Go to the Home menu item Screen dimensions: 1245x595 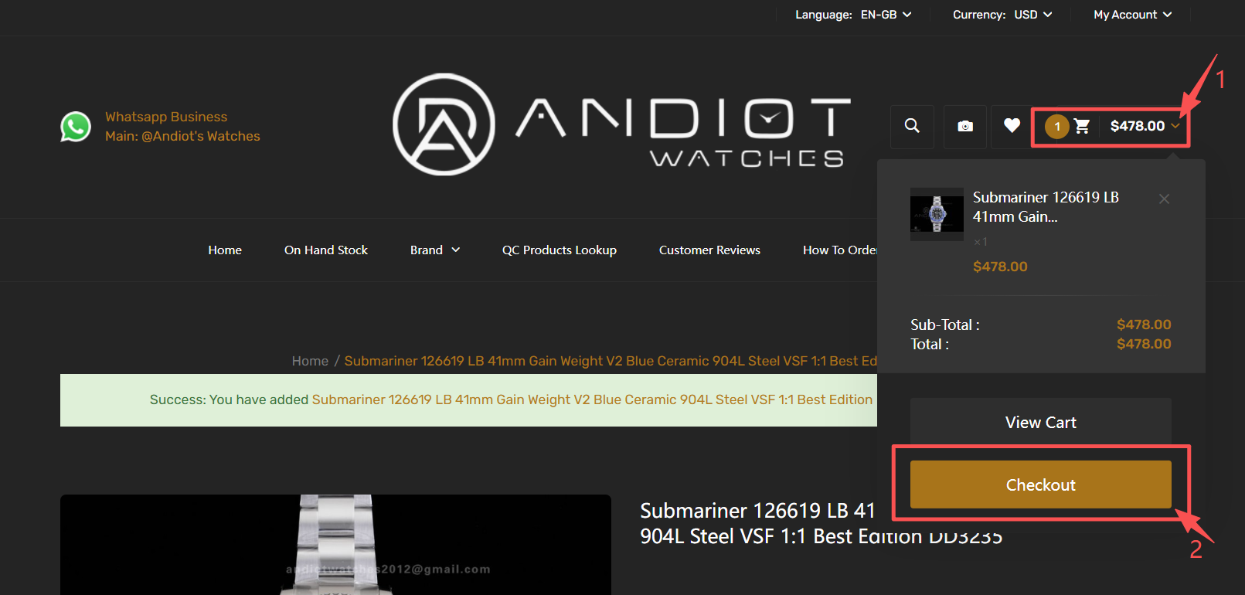[225, 250]
